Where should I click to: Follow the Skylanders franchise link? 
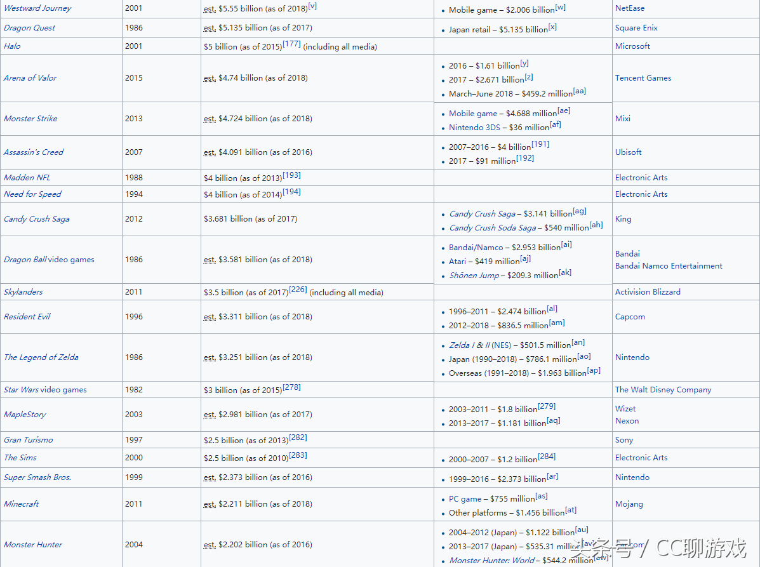[23, 292]
